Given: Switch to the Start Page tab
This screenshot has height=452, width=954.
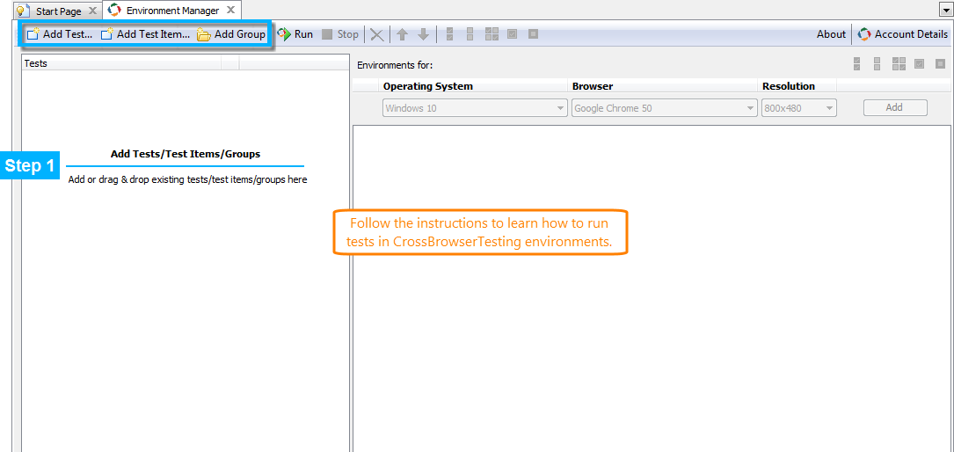Looking at the screenshot, I should click(x=58, y=11).
